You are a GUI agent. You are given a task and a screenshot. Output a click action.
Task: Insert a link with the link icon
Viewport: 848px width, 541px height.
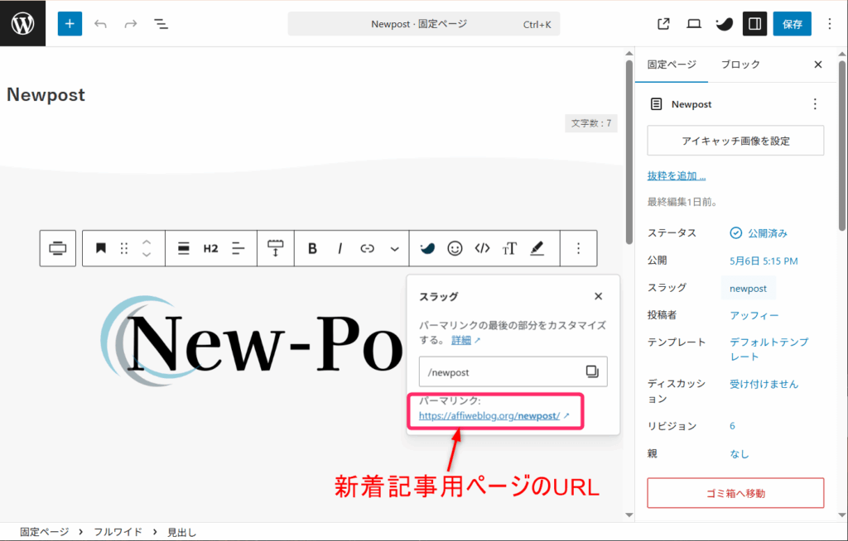367,248
